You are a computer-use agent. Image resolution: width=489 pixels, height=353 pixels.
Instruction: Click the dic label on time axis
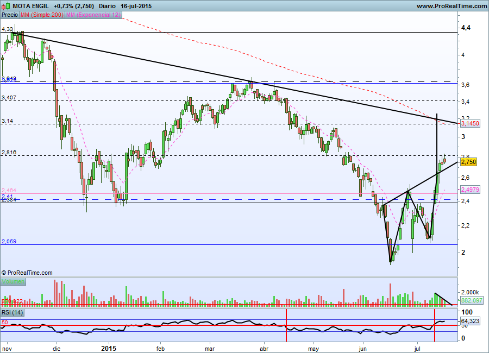[x=57, y=349]
